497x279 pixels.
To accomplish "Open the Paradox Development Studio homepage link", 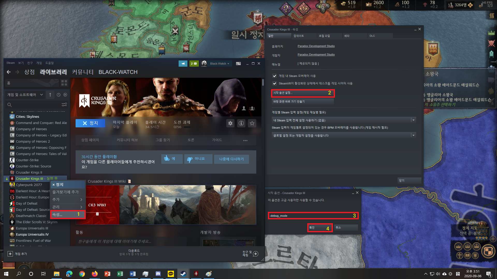I will (x=316, y=46).
